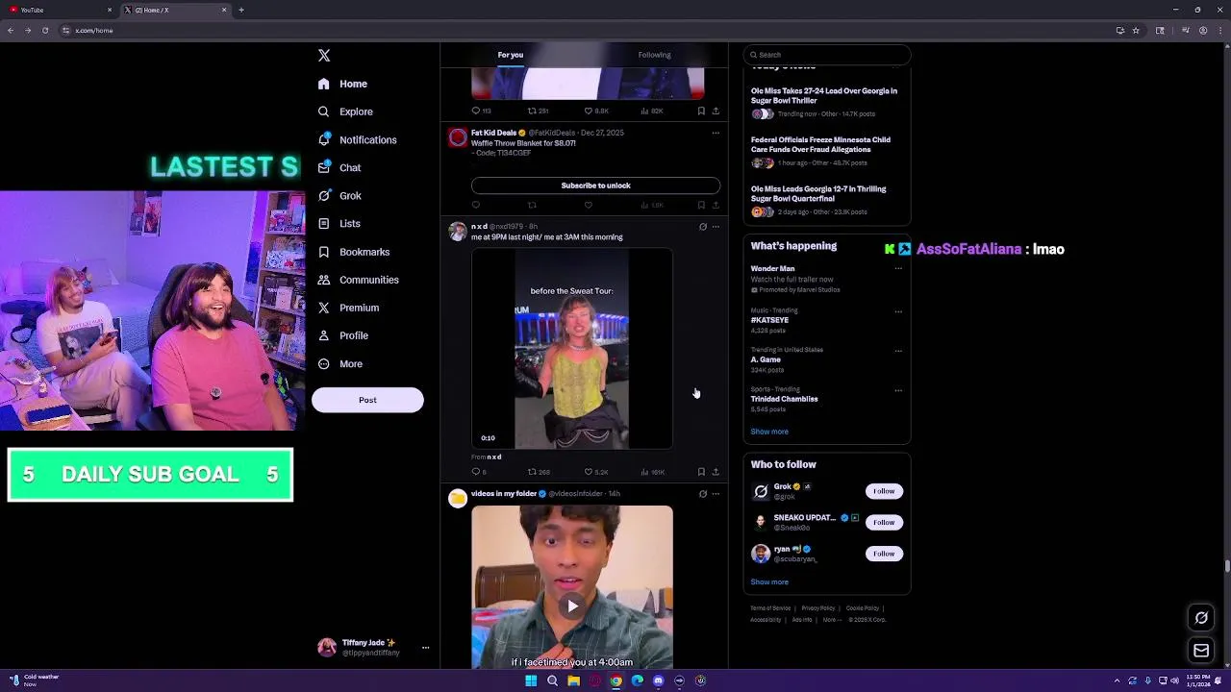The width and height of the screenshot is (1231, 692).
Task: Open videos in my folder profile name
Action: coord(504,494)
